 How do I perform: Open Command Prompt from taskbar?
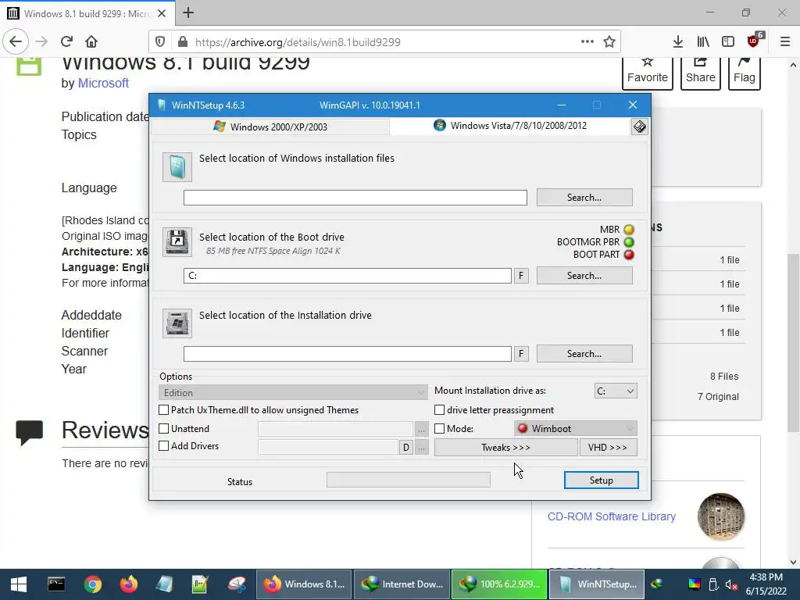pos(56,584)
